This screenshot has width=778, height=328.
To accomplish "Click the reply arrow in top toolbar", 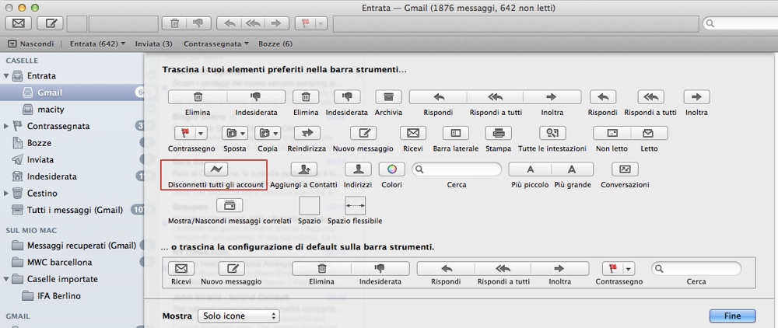I will click(x=230, y=23).
